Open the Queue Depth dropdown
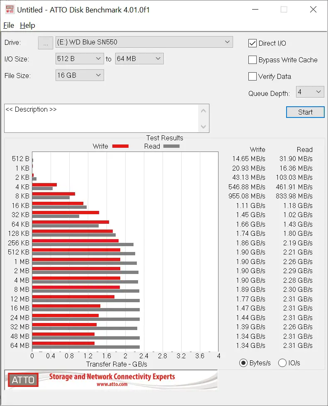Viewport: 328px width, 406px height. click(310, 92)
